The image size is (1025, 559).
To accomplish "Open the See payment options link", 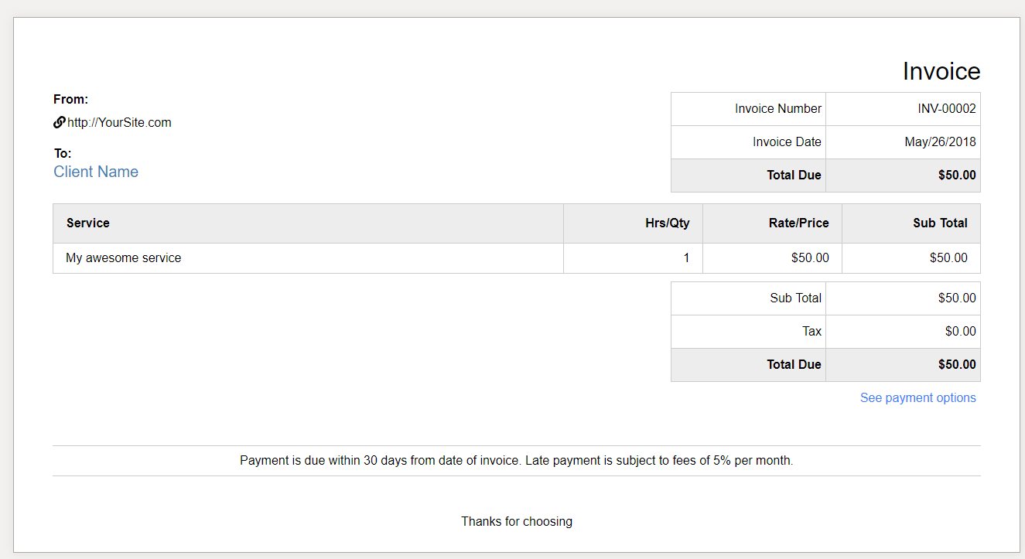I will pos(917,397).
